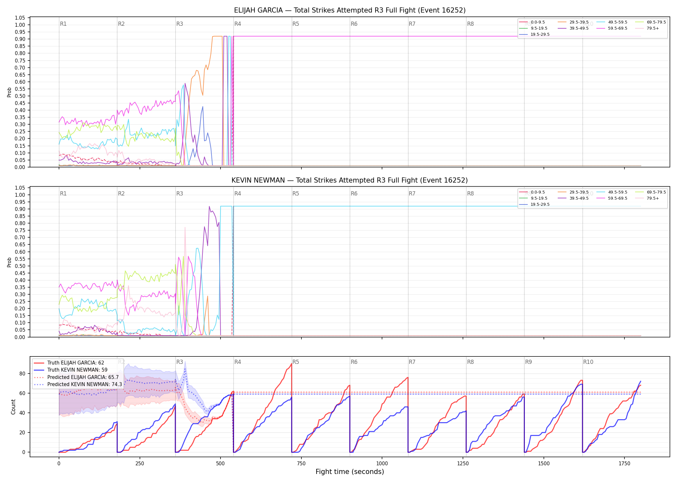The image size is (677, 483).
Task: Click the R4 round marker in Garcia chart
Action: tap(238, 24)
